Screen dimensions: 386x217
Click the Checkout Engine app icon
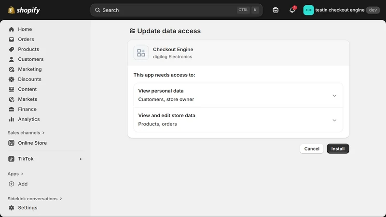[x=141, y=53]
